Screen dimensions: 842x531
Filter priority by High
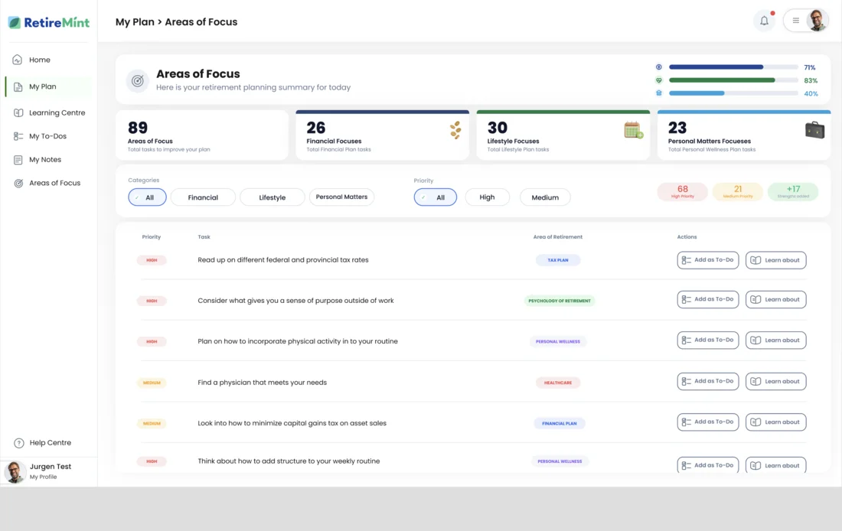pos(487,197)
